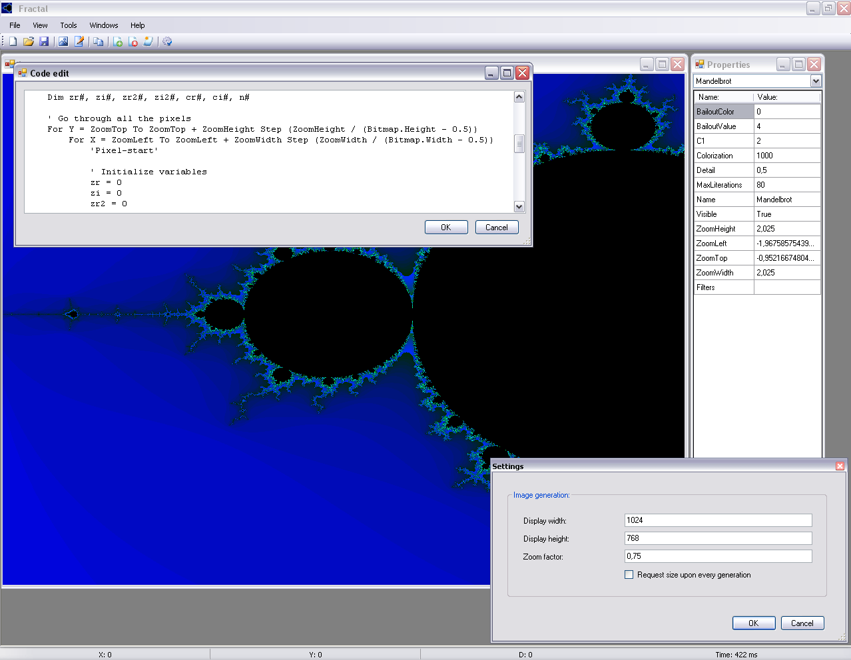Click the Detail value 0,5
Screen dimensions: 851x660
click(x=787, y=170)
